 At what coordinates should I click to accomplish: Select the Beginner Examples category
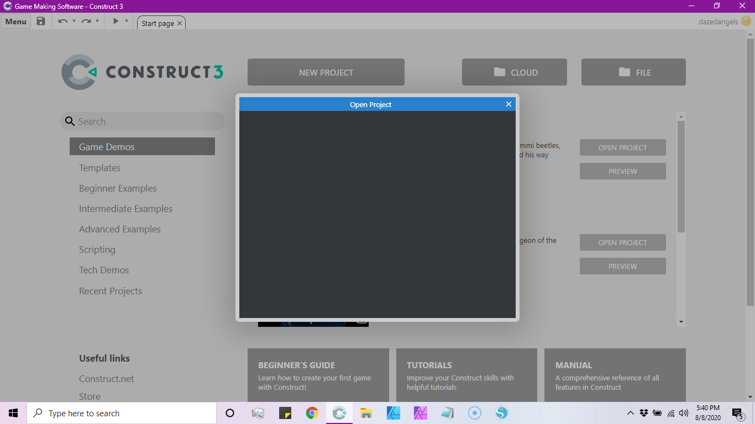click(118, 188)
